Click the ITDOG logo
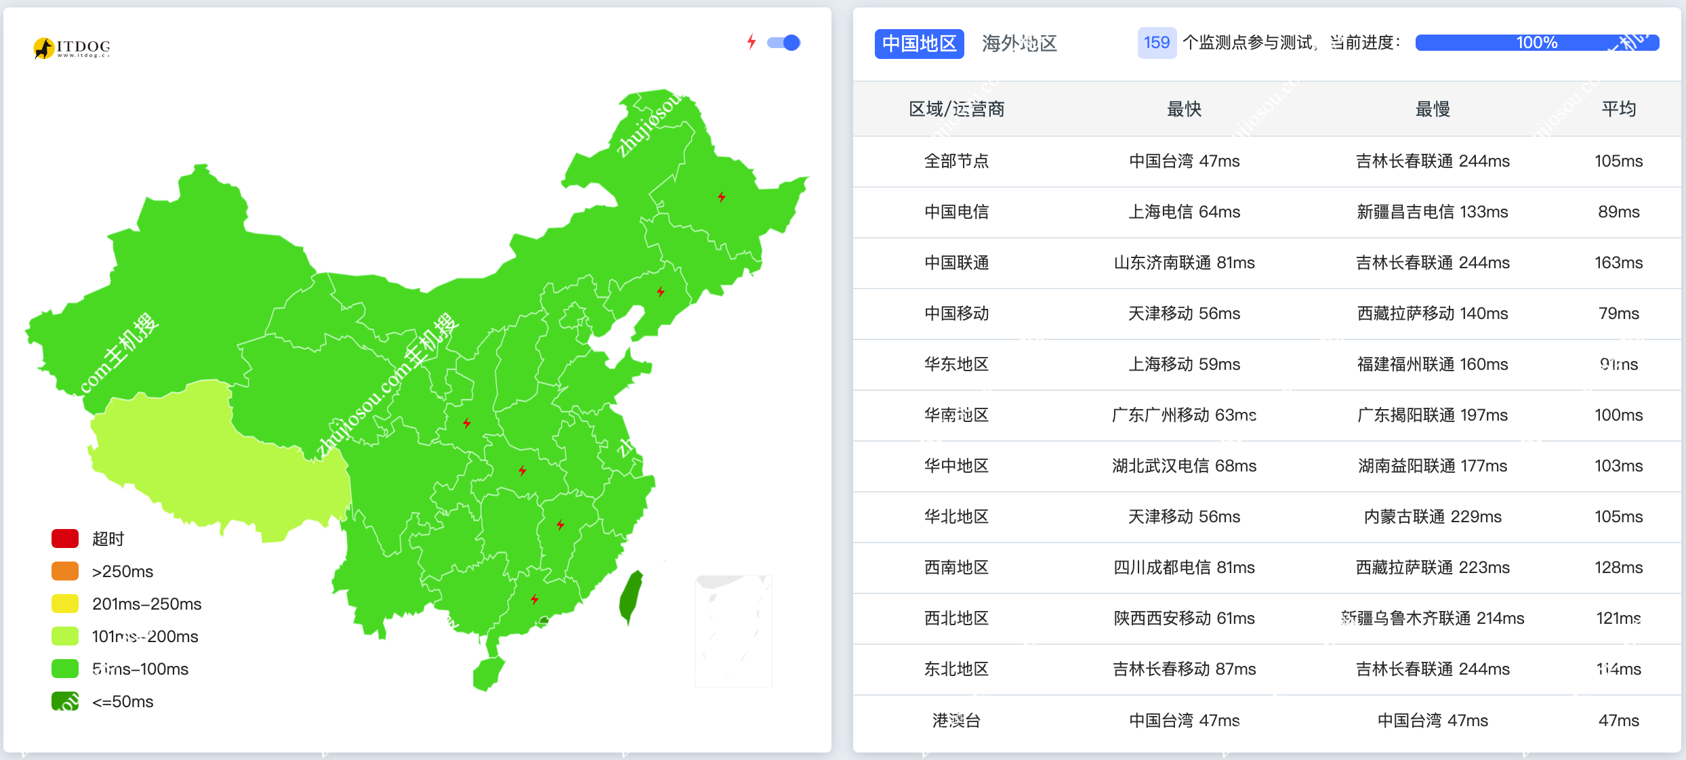The height and width of the screenshot is (760, 1686). point(72,47)
